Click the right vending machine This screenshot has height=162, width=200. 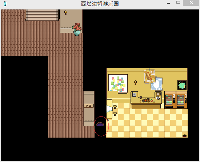(182, 100)
